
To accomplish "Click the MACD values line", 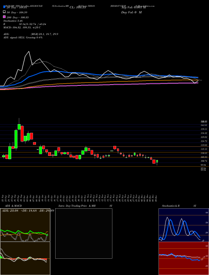I will coord(22,27).
